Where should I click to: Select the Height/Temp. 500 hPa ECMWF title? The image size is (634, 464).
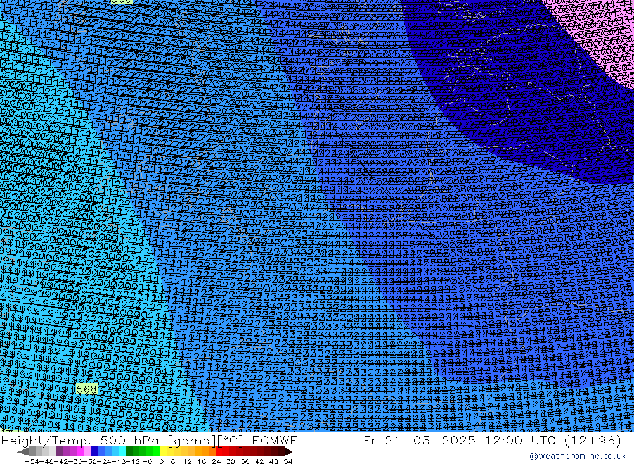(149, 440)
